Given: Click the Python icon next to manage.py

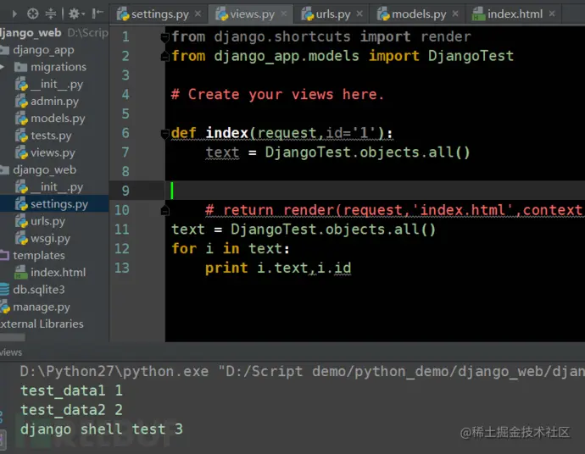Looking at the screenshot, I should pyautogui.click(x=5, y=307).
